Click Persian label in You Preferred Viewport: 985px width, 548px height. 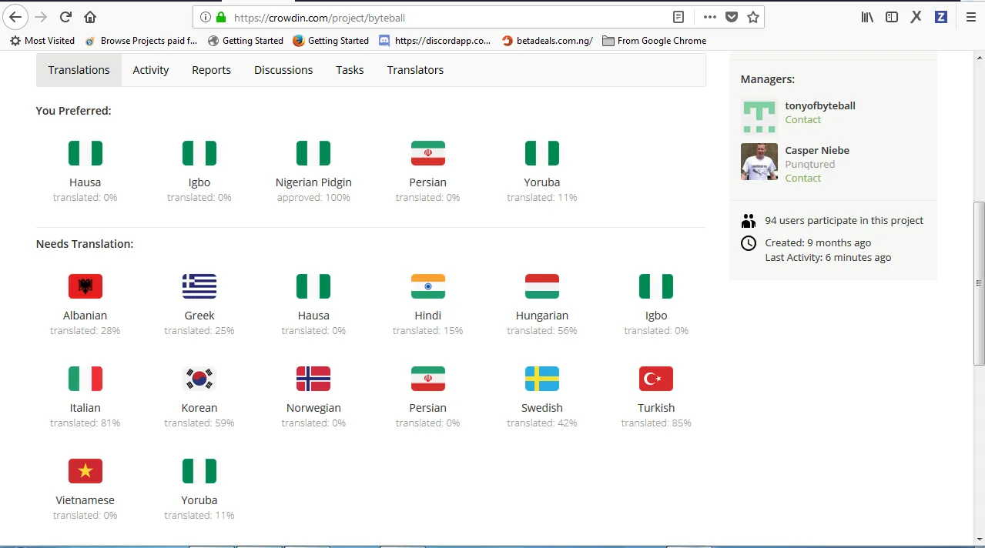click(x=428, y=182)
